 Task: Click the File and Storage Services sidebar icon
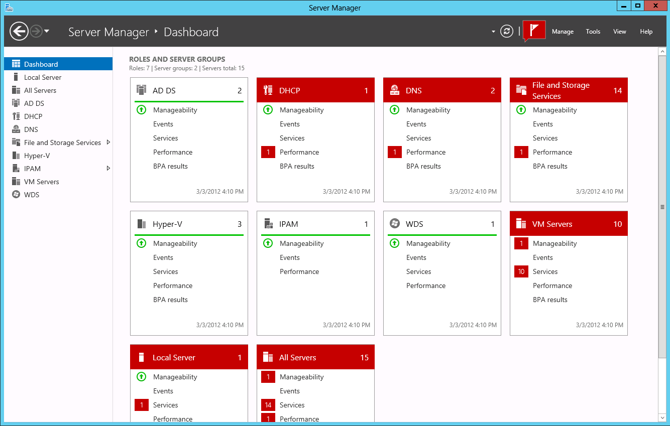point(16,143)
